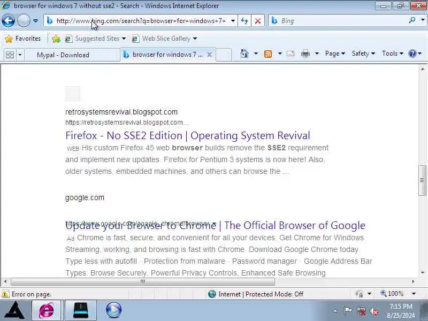Click the network status tray icon
The image size is (428, 321).
[362, 311]
